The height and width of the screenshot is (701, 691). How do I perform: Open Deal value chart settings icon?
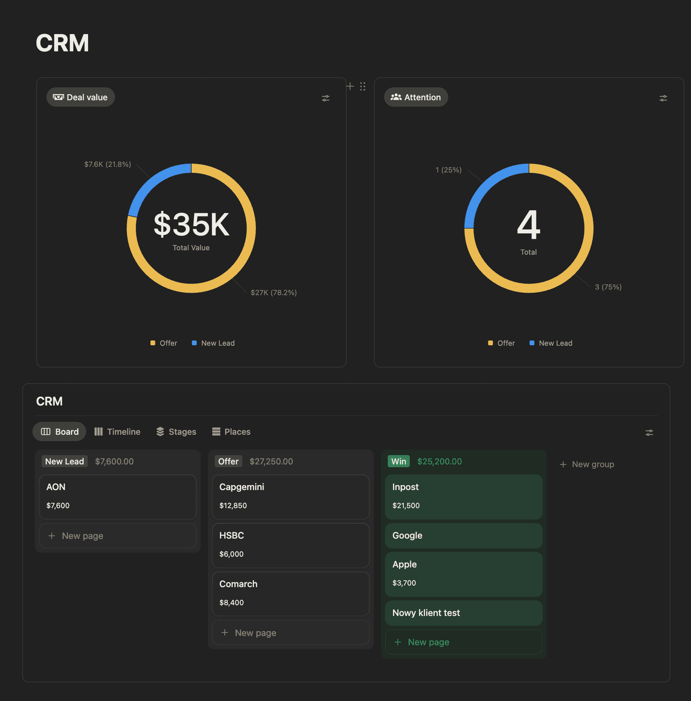[x=326, y=98]
